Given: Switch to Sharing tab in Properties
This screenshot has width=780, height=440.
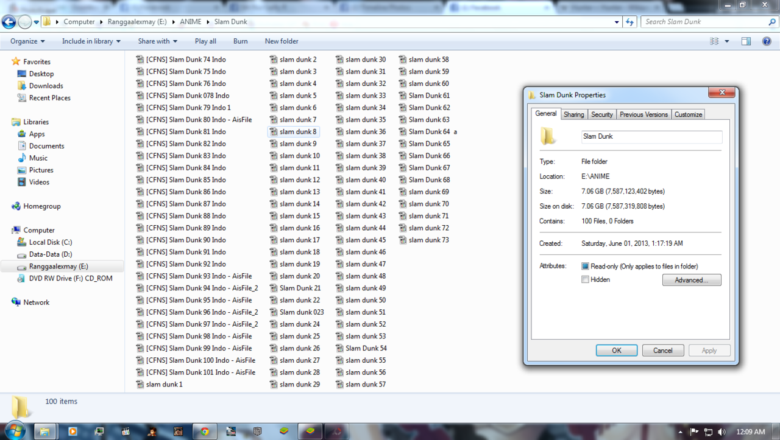Looking at the screenshot, I should pyautogui.click(x=573, y=114).
